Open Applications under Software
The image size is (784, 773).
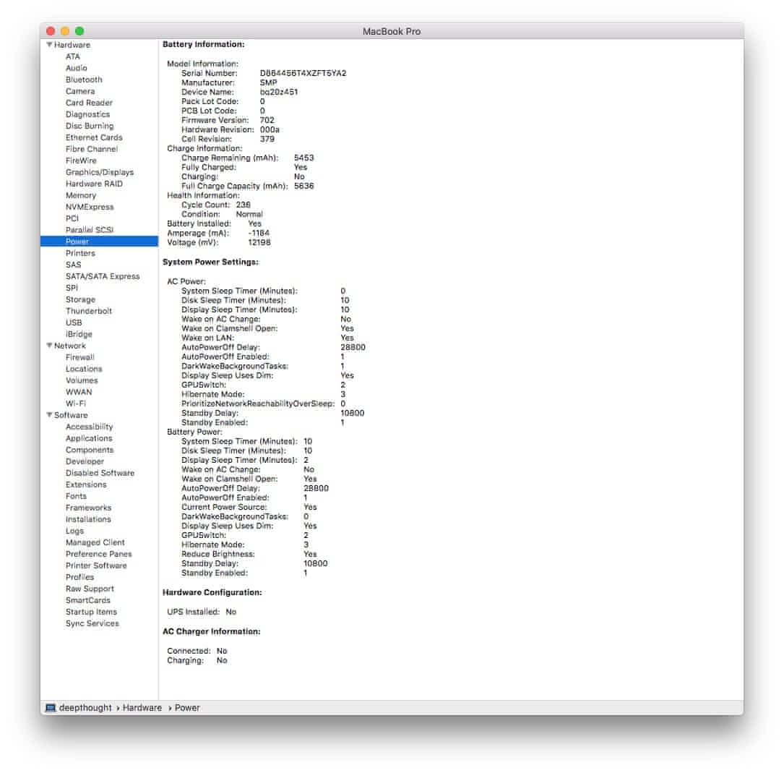click(x=89, y=438)
